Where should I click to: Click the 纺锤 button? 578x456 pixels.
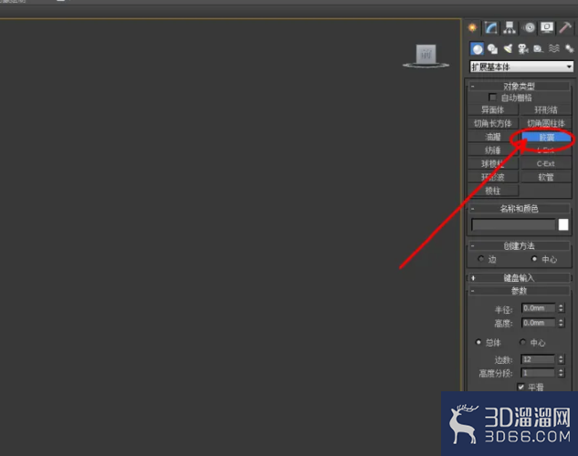(493, 150)
